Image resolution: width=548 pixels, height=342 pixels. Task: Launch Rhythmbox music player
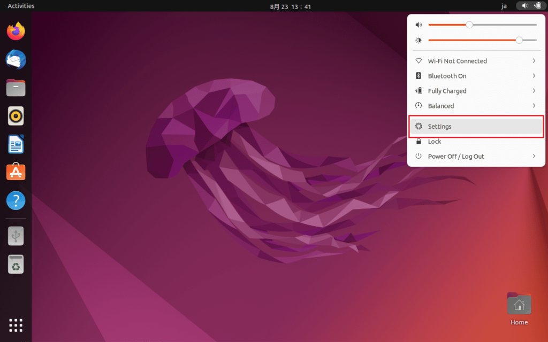point(16,116)
